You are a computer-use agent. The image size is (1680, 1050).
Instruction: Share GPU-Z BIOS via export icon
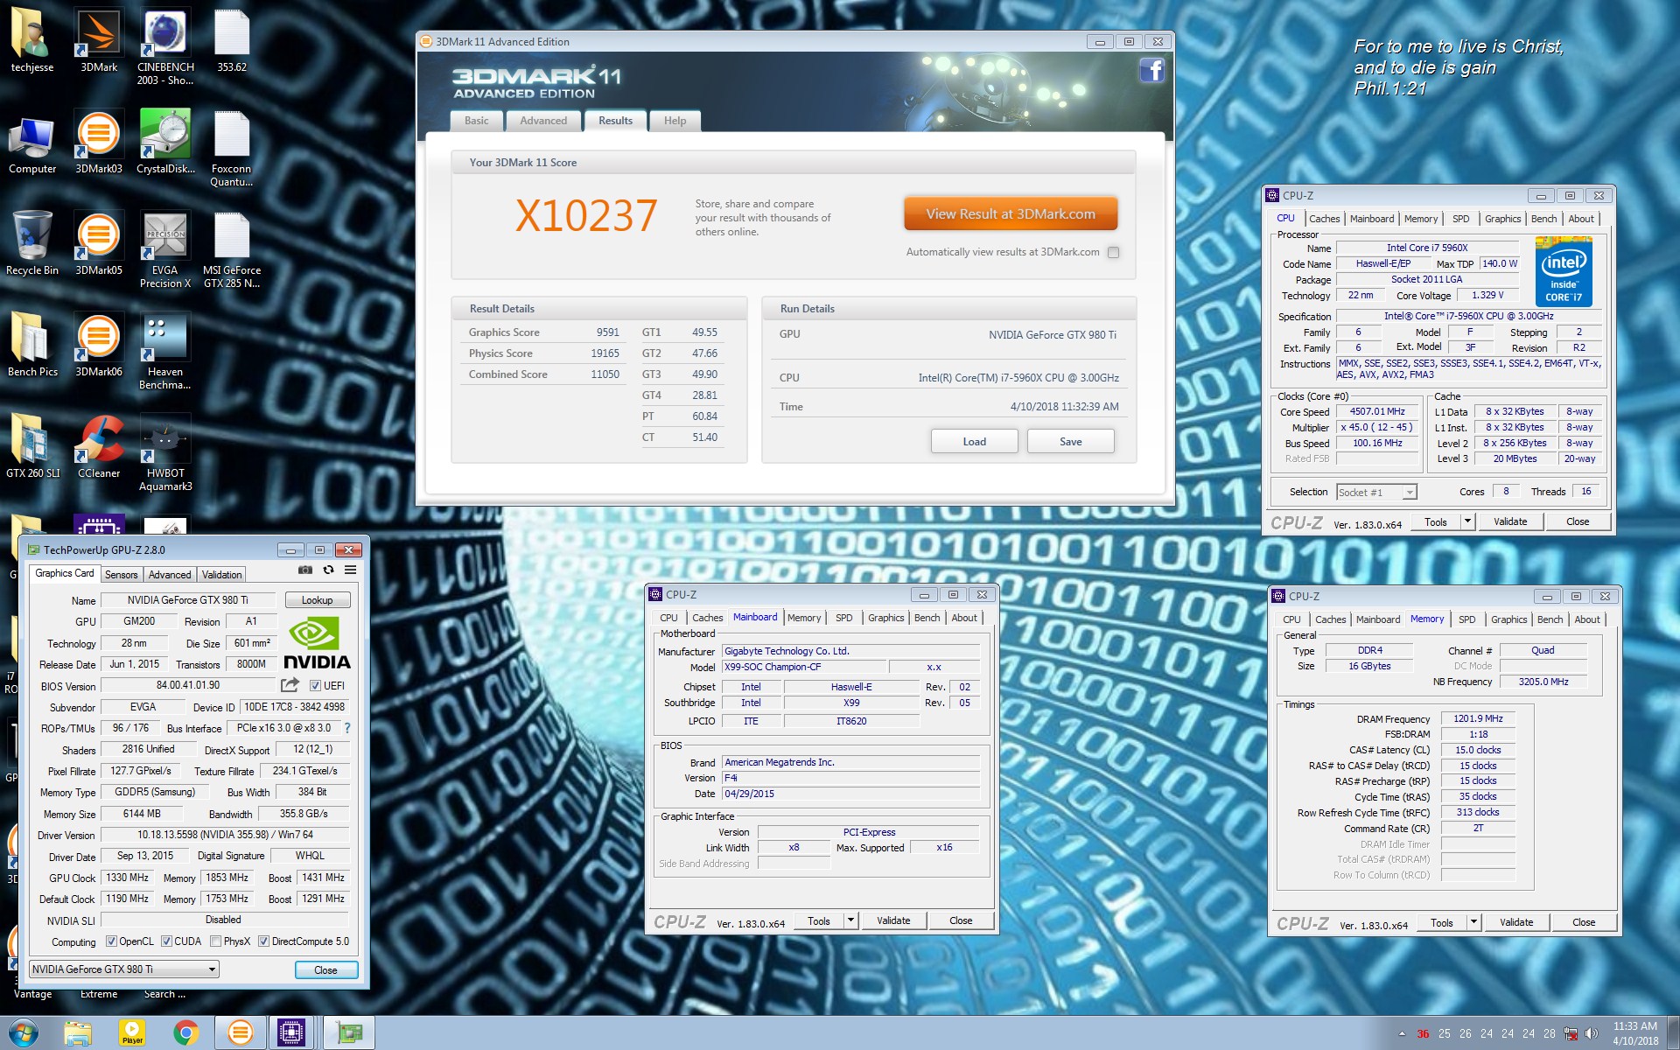[x=290, y=685]
